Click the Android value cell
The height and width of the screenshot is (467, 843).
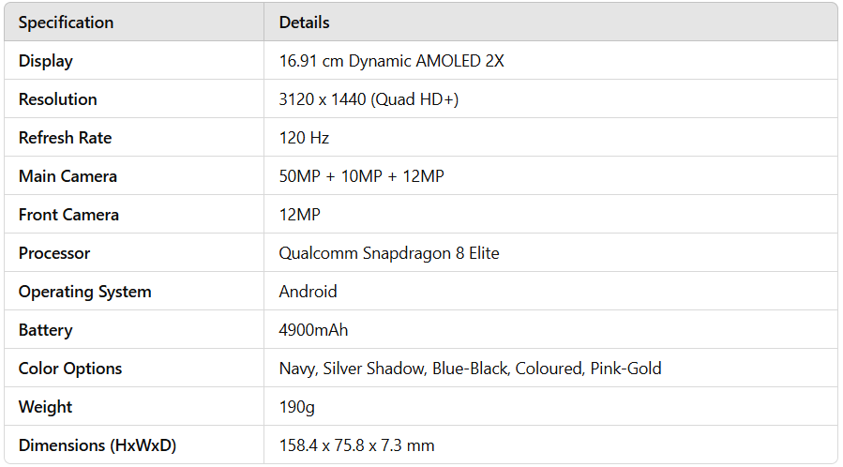click(x=308, y=292)
